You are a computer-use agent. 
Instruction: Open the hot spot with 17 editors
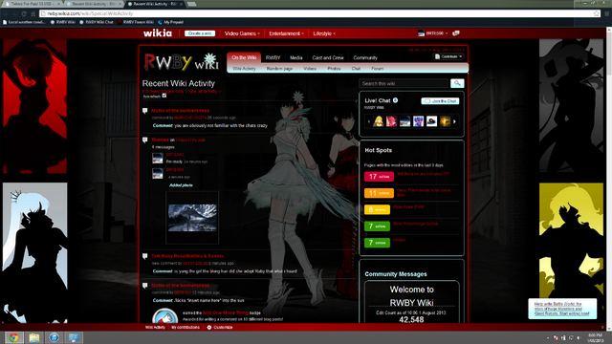423,174
